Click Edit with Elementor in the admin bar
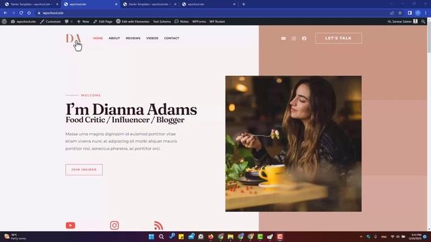The height and width of the screenshot is (242, 431). [133, 22]
